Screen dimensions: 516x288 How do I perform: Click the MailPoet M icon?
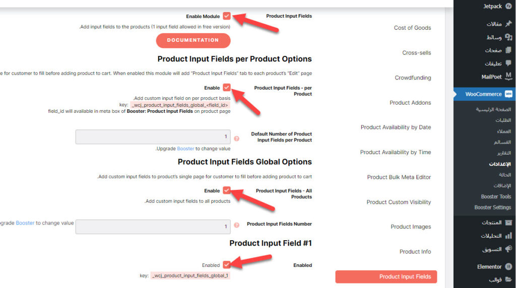[508, 77]
